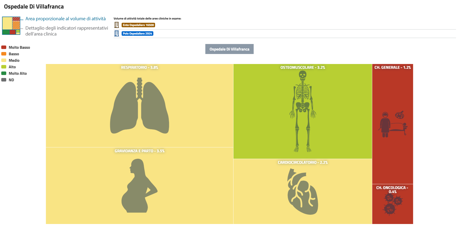This screenshot has width=459, height=244.
Task: Click the treemap legend thumbnail image
Action: 11,26
